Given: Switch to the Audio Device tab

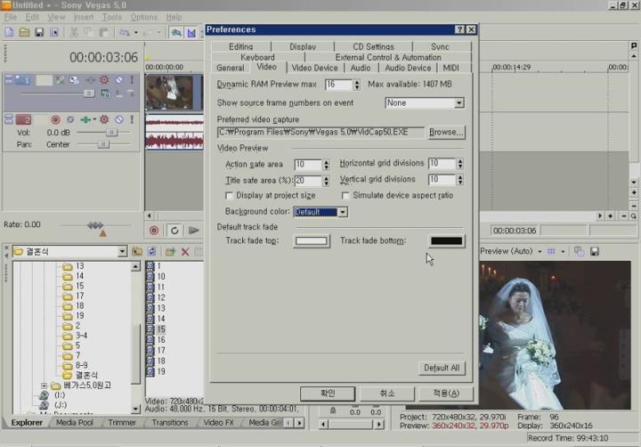Looking at the screenshot, I should pyautogui.click(x=408, y=68).
